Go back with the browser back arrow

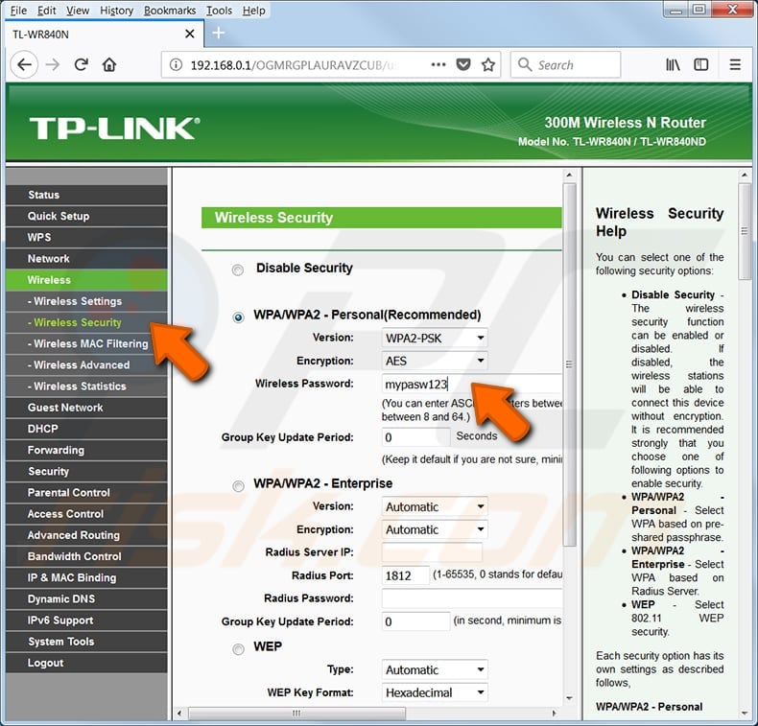pyautogui.click(x=24, y=64)
